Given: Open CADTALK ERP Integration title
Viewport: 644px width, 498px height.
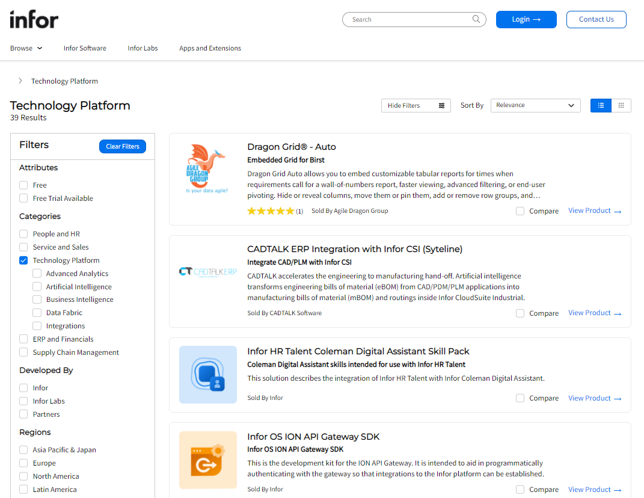Looking at the screenshot, I should (355, 249).
